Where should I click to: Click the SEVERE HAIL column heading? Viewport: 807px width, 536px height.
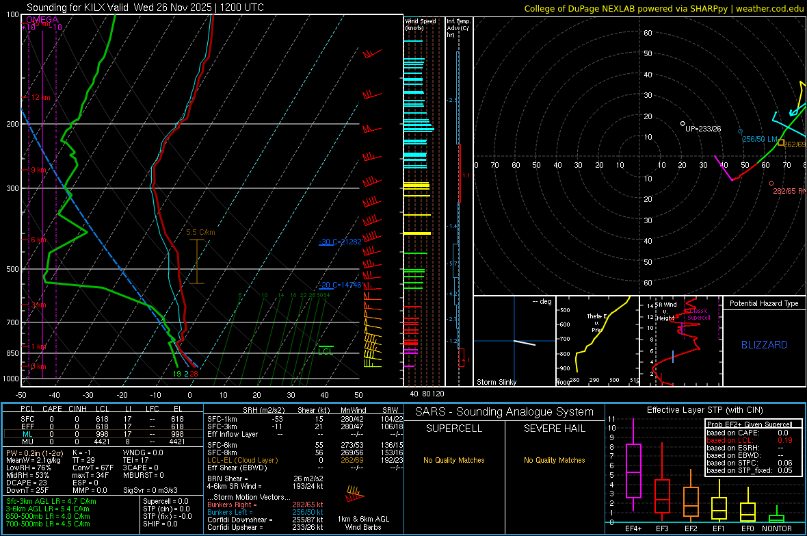pos(554,429)
